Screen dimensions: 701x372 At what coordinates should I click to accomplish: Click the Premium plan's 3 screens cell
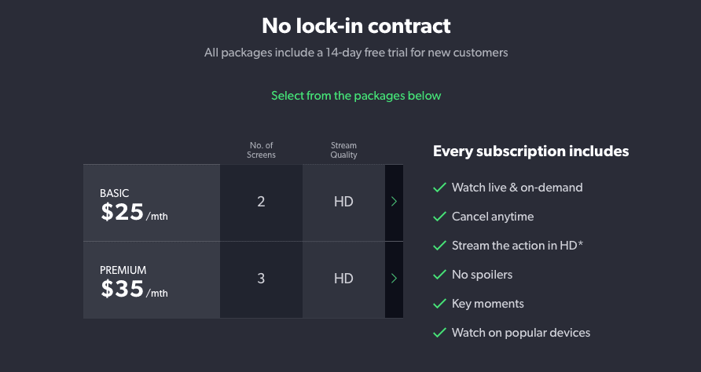pos(261,280)
